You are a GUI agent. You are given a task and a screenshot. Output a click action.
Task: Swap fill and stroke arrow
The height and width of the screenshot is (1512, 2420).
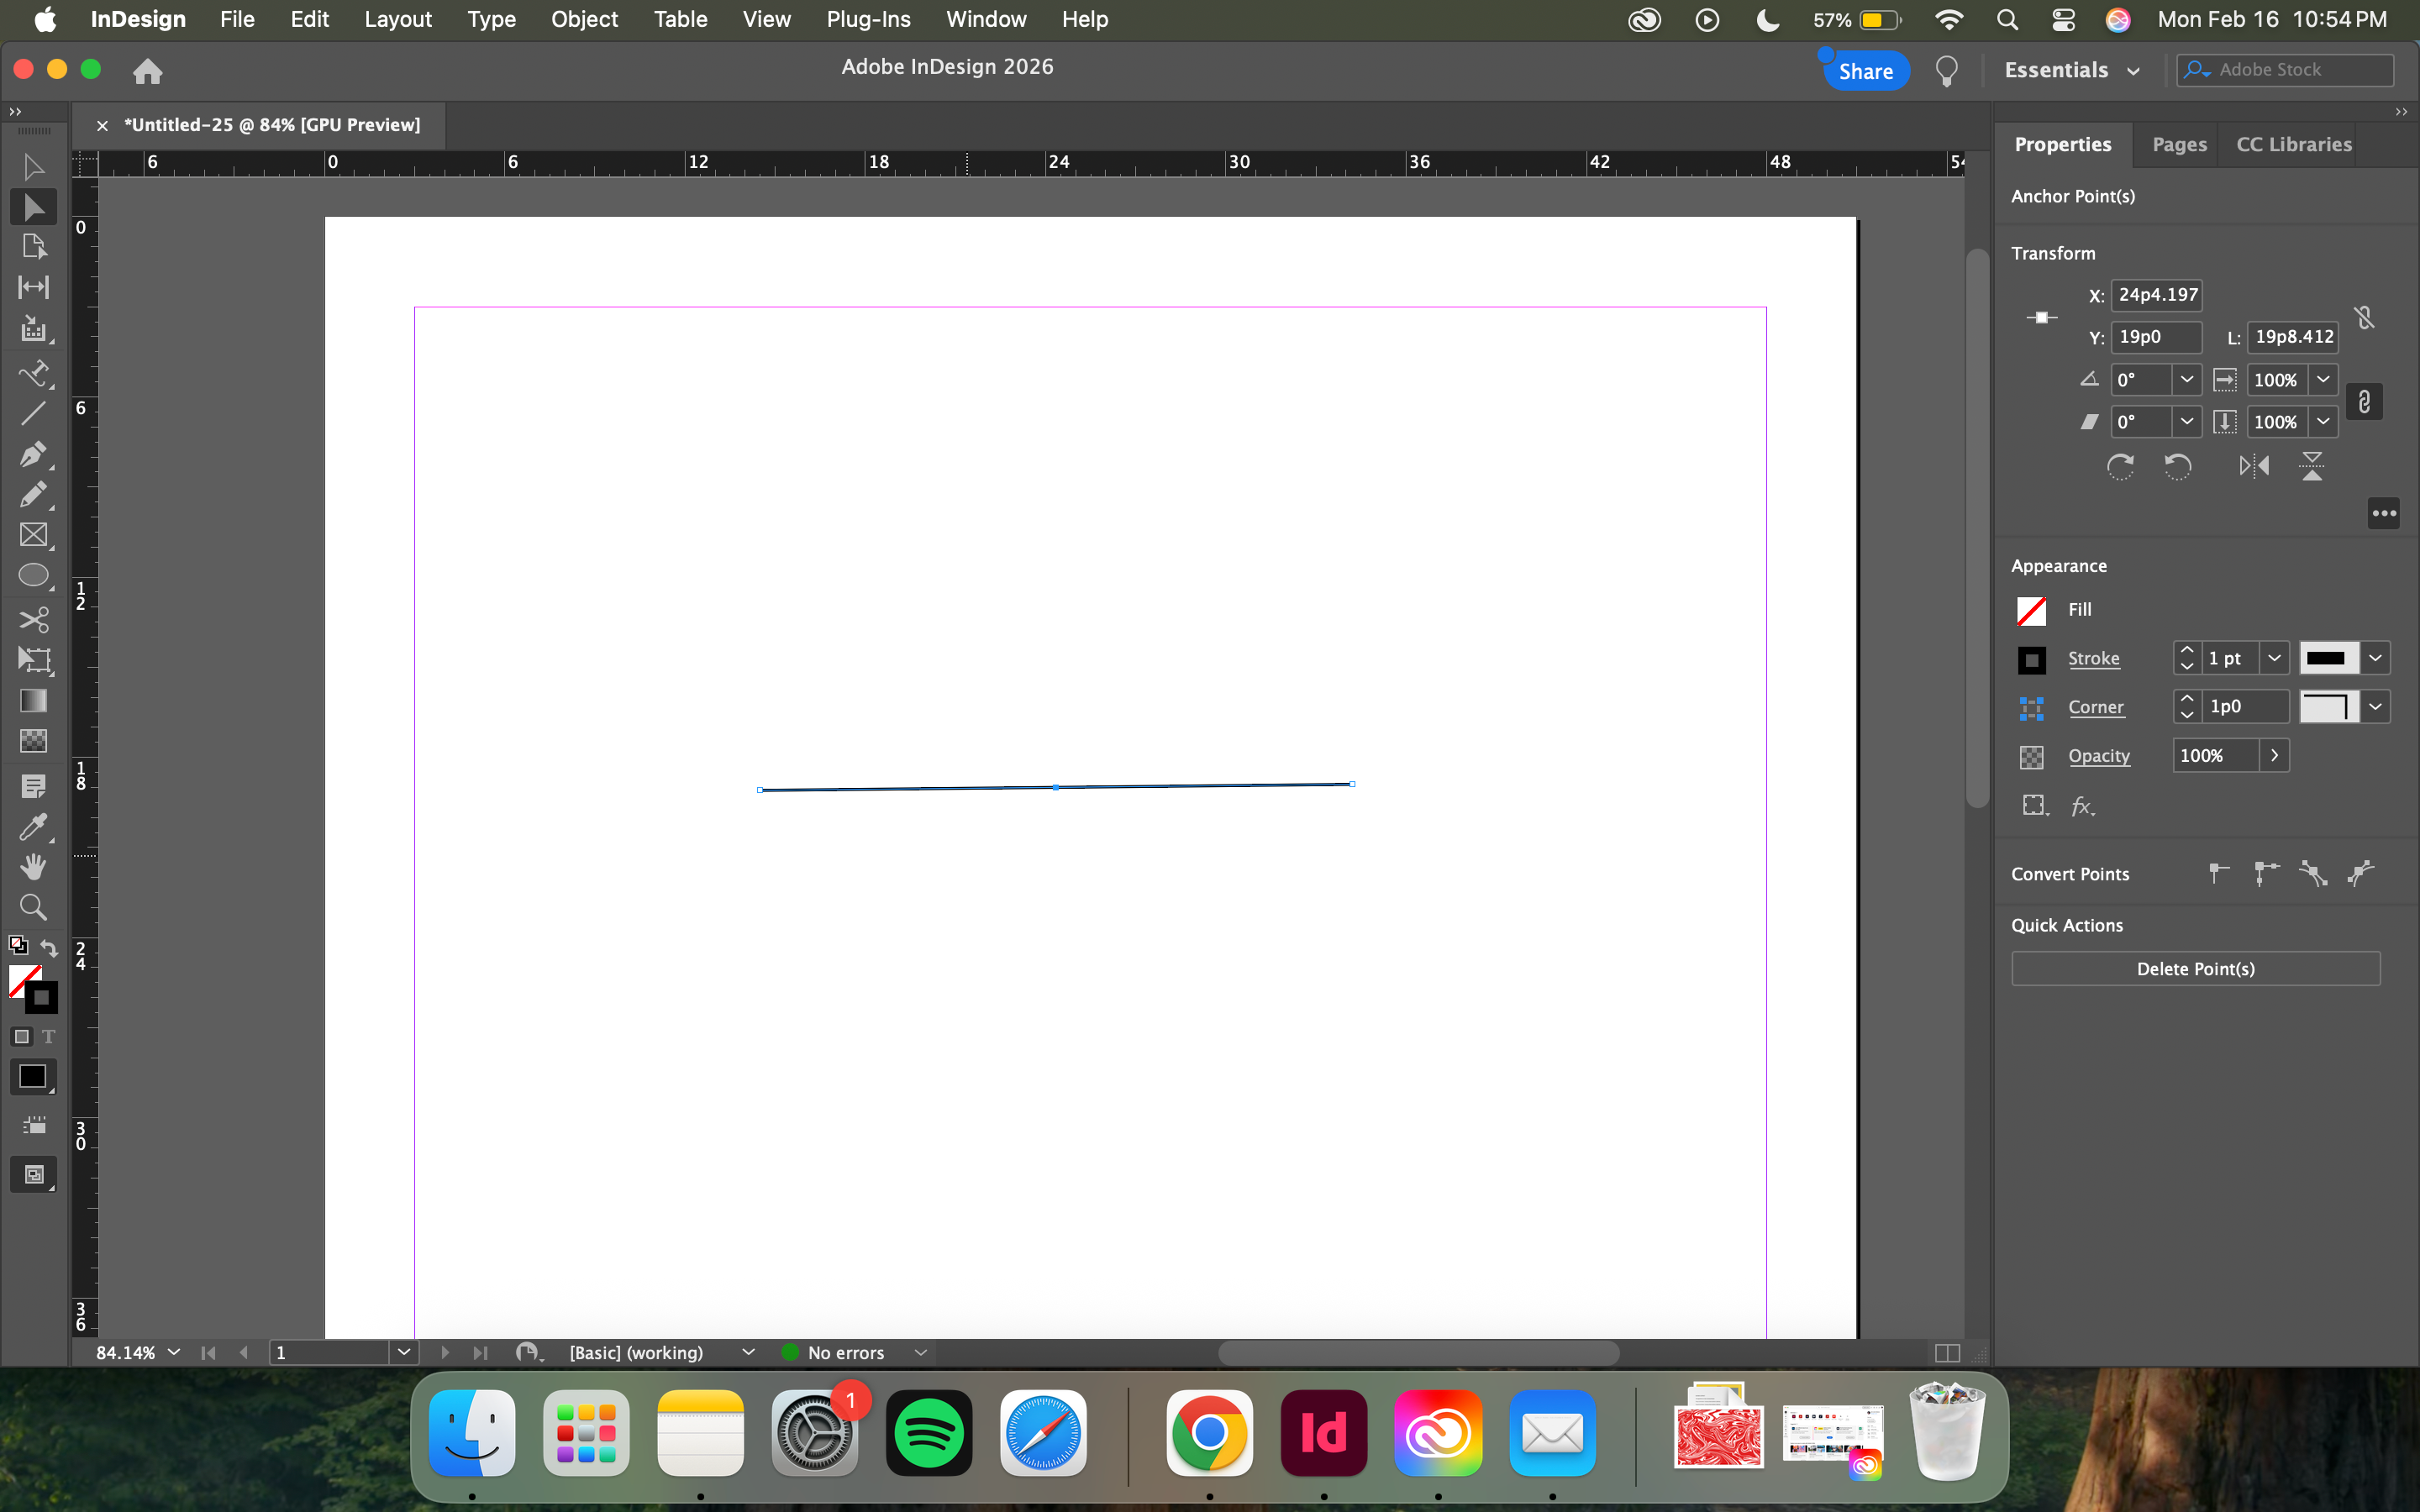(x=49, y=945)
